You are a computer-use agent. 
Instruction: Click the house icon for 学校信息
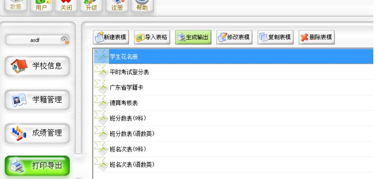coord(19,66)
